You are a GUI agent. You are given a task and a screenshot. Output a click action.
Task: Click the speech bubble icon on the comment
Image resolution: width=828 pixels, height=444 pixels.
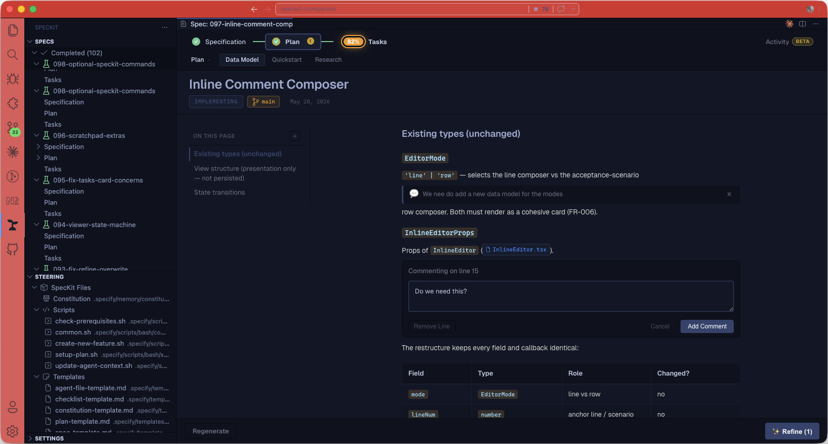point(414,194)
